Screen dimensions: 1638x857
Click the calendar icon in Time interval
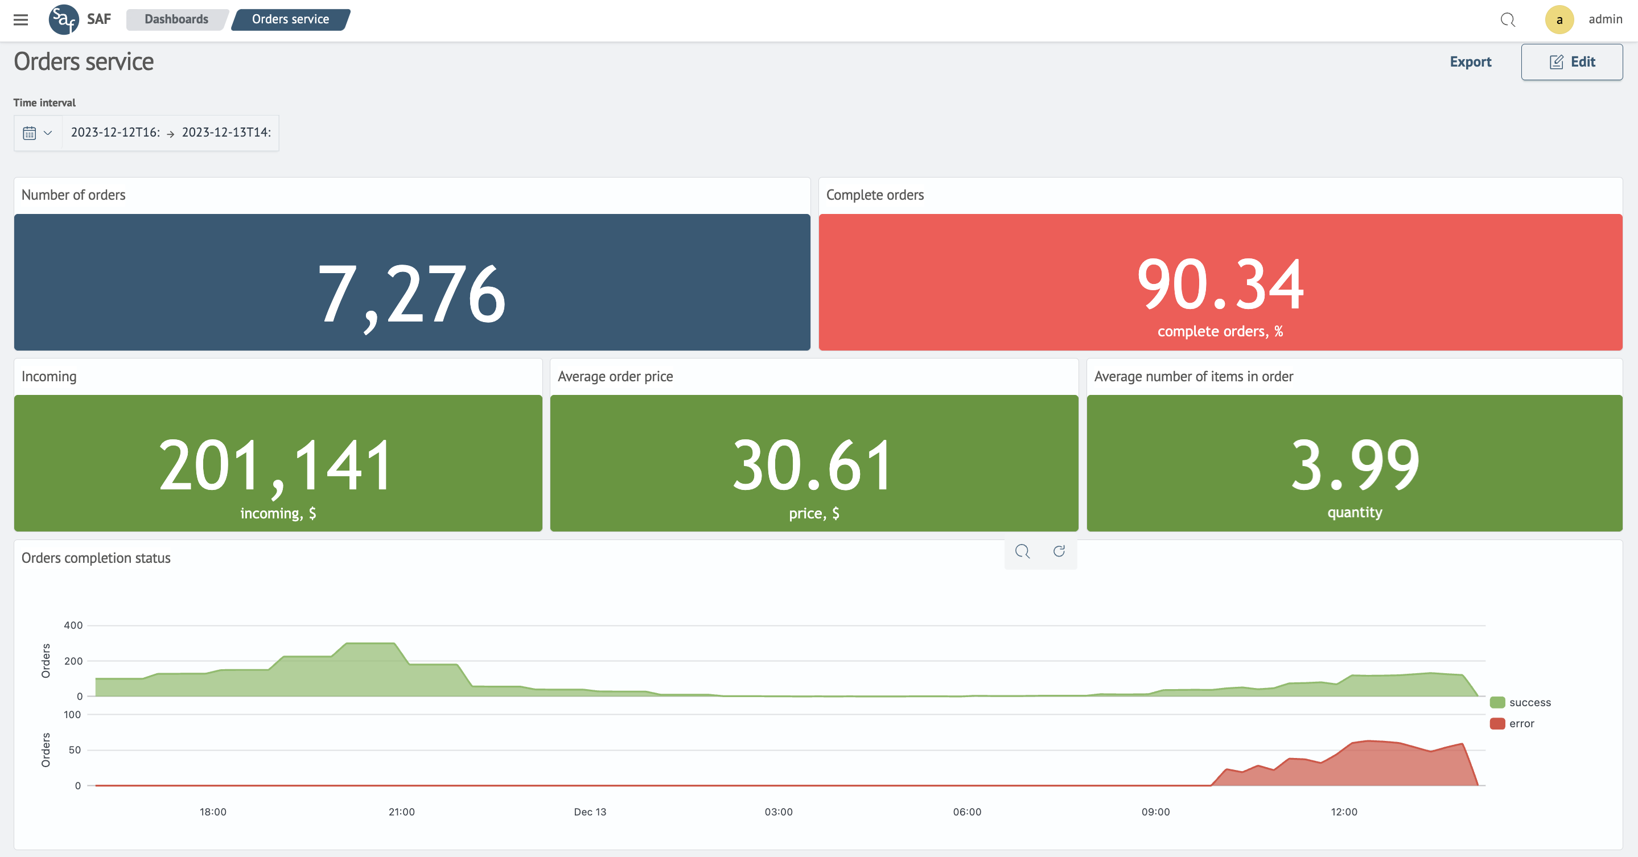coord(29,133)
